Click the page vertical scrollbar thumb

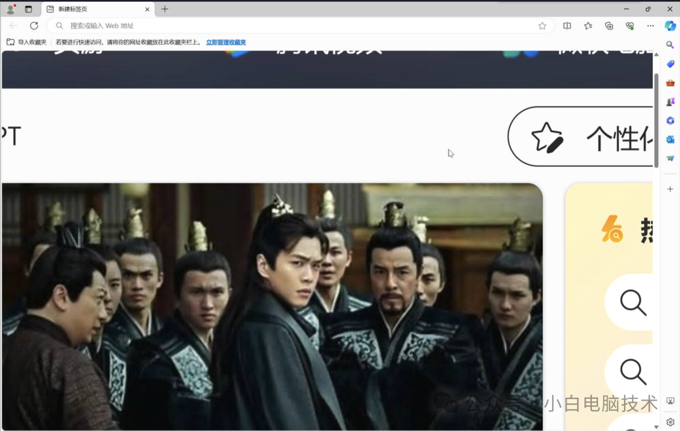[656, 120]
